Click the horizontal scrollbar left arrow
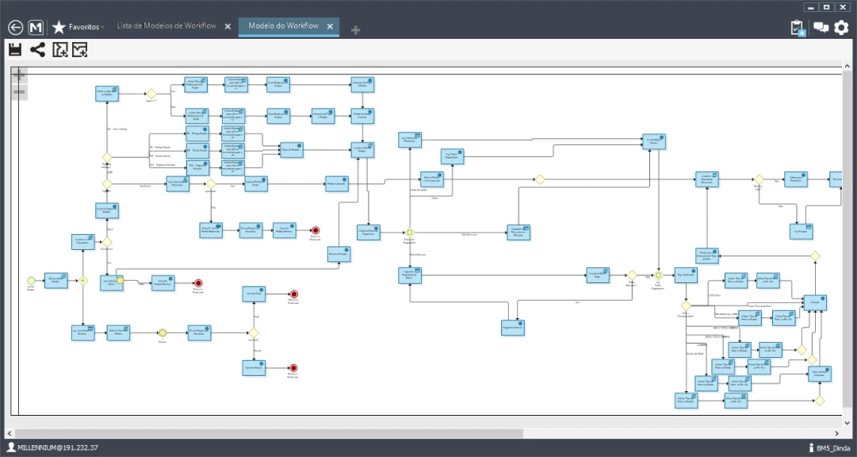 10,433
